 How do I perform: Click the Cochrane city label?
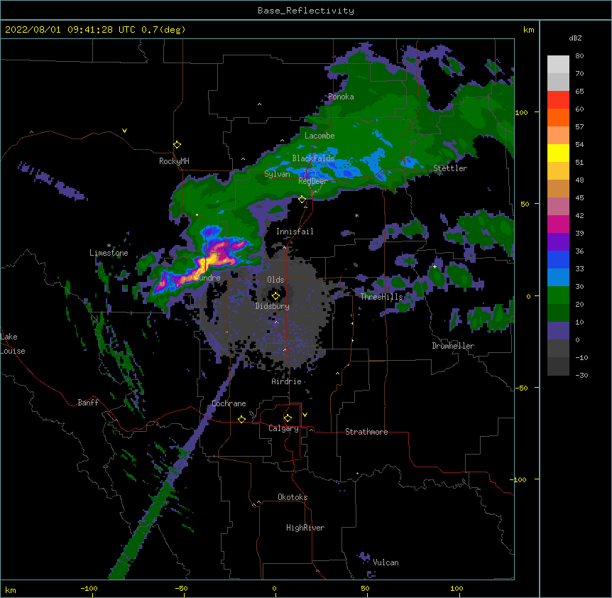tap(229, 403)
